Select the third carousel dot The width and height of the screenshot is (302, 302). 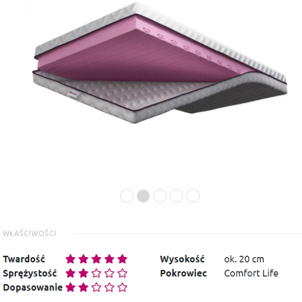point(160,196)
